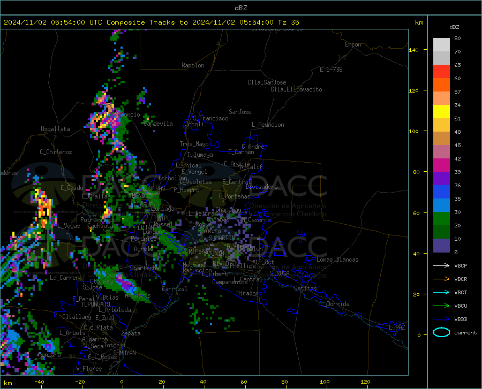Click the C_Chilenos place label
The width and height of the screenshot is (482, 389).
(x=56, y=152)
